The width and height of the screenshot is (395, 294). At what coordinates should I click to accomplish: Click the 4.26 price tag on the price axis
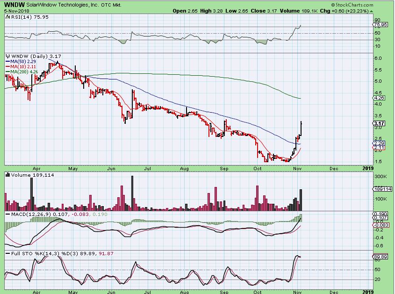coord(380,98)
